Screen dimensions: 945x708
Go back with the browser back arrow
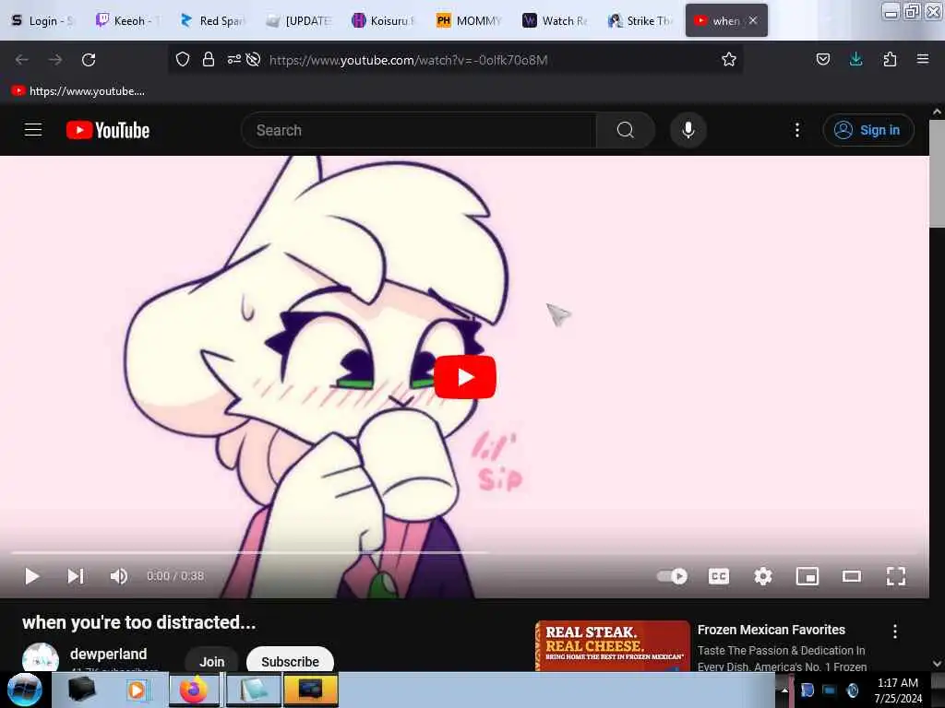click(x=22, y=60)
